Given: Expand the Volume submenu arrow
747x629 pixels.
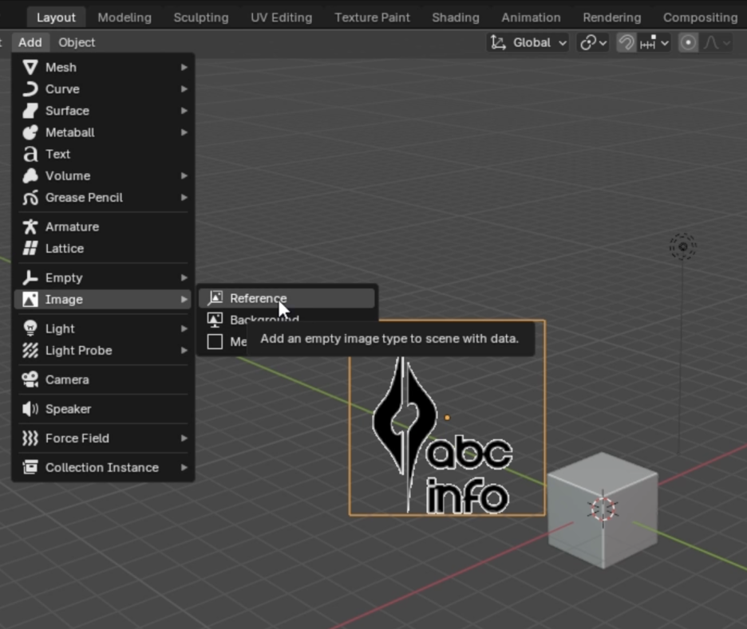Looking at the screenshot, I should click(x=184, y=176).
